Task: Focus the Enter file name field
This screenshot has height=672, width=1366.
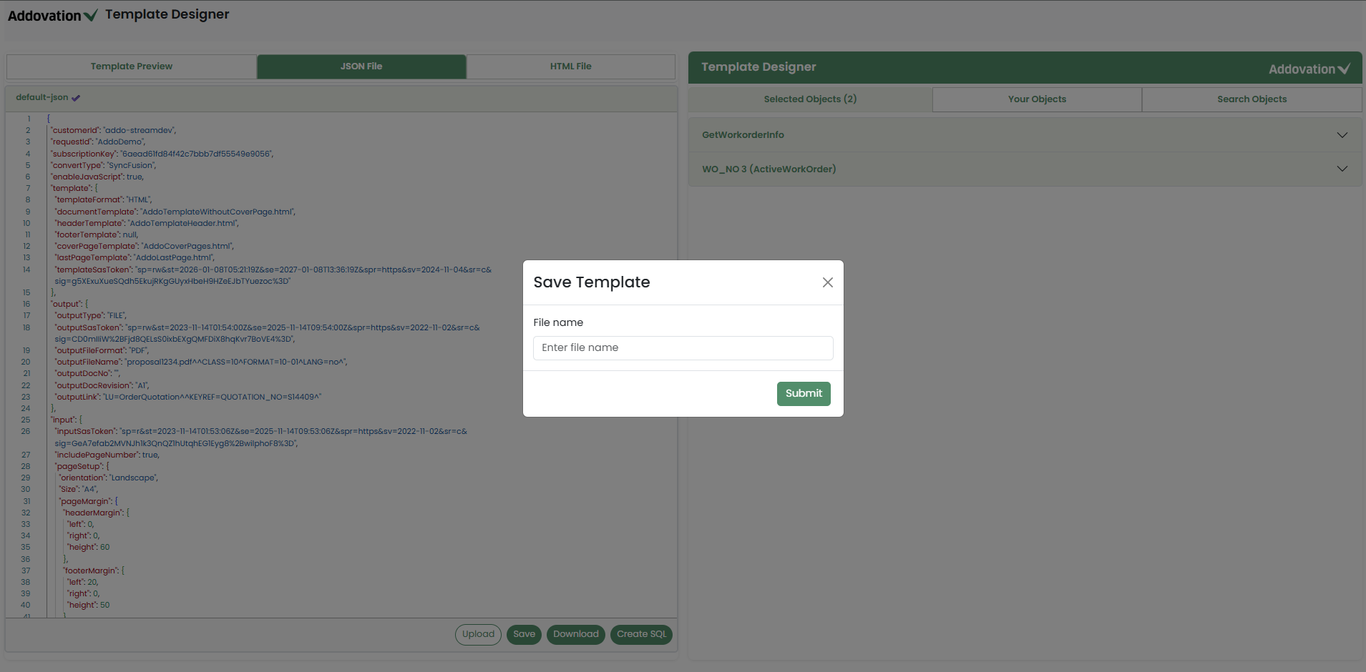Action: 683,348
